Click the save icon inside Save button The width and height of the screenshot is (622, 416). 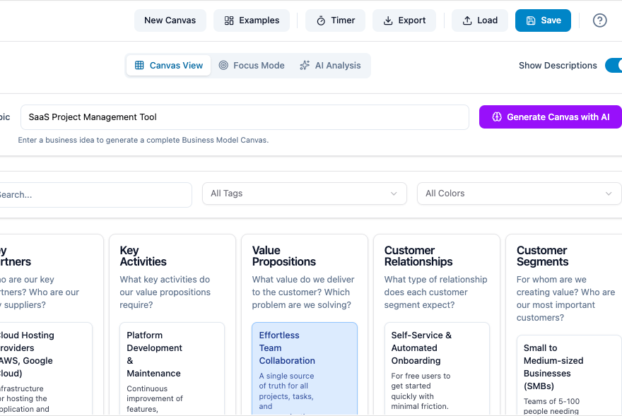pos(529,20)
